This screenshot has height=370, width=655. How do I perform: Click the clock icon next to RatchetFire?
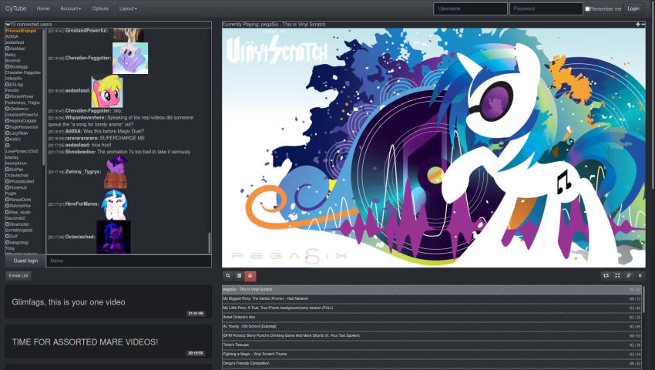(7, 206)
